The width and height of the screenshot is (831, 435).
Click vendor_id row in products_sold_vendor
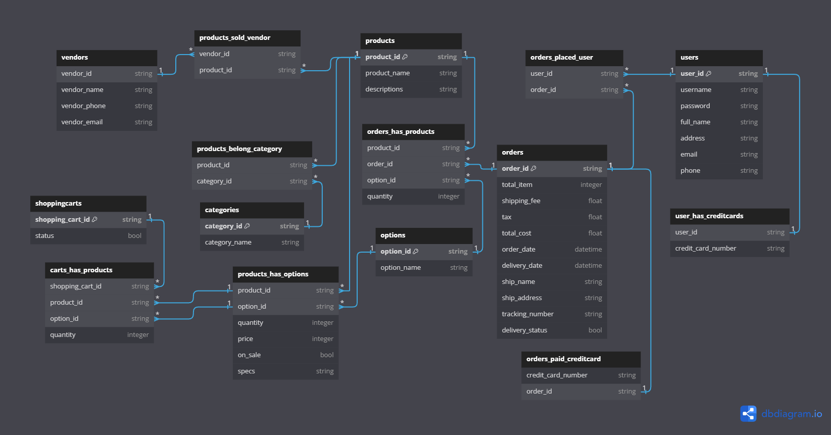[248, 54]
